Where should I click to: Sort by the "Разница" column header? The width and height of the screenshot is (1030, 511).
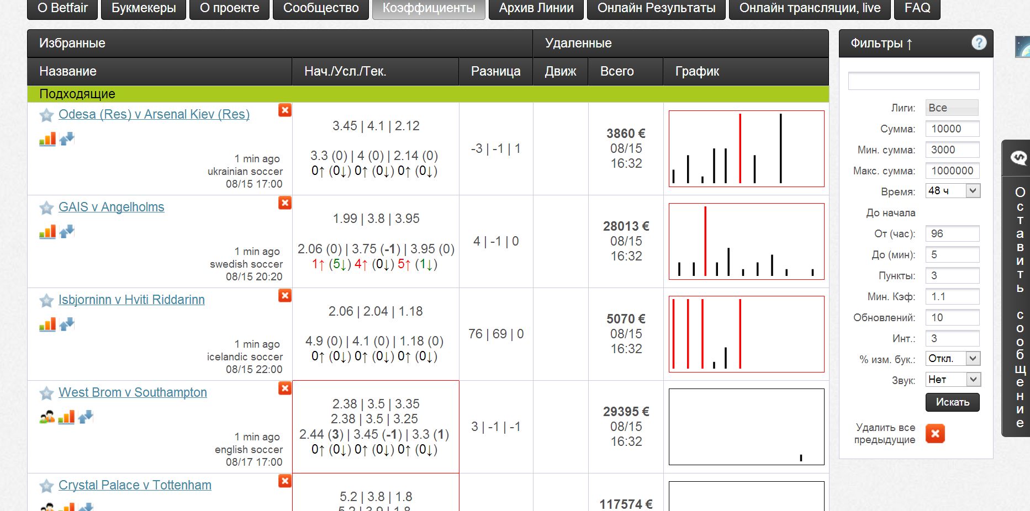coord(495,71)
